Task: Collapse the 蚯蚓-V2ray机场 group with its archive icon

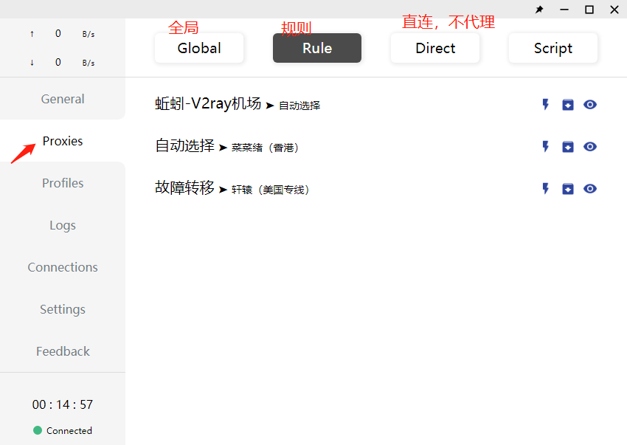Action: (x=568, y=105)
